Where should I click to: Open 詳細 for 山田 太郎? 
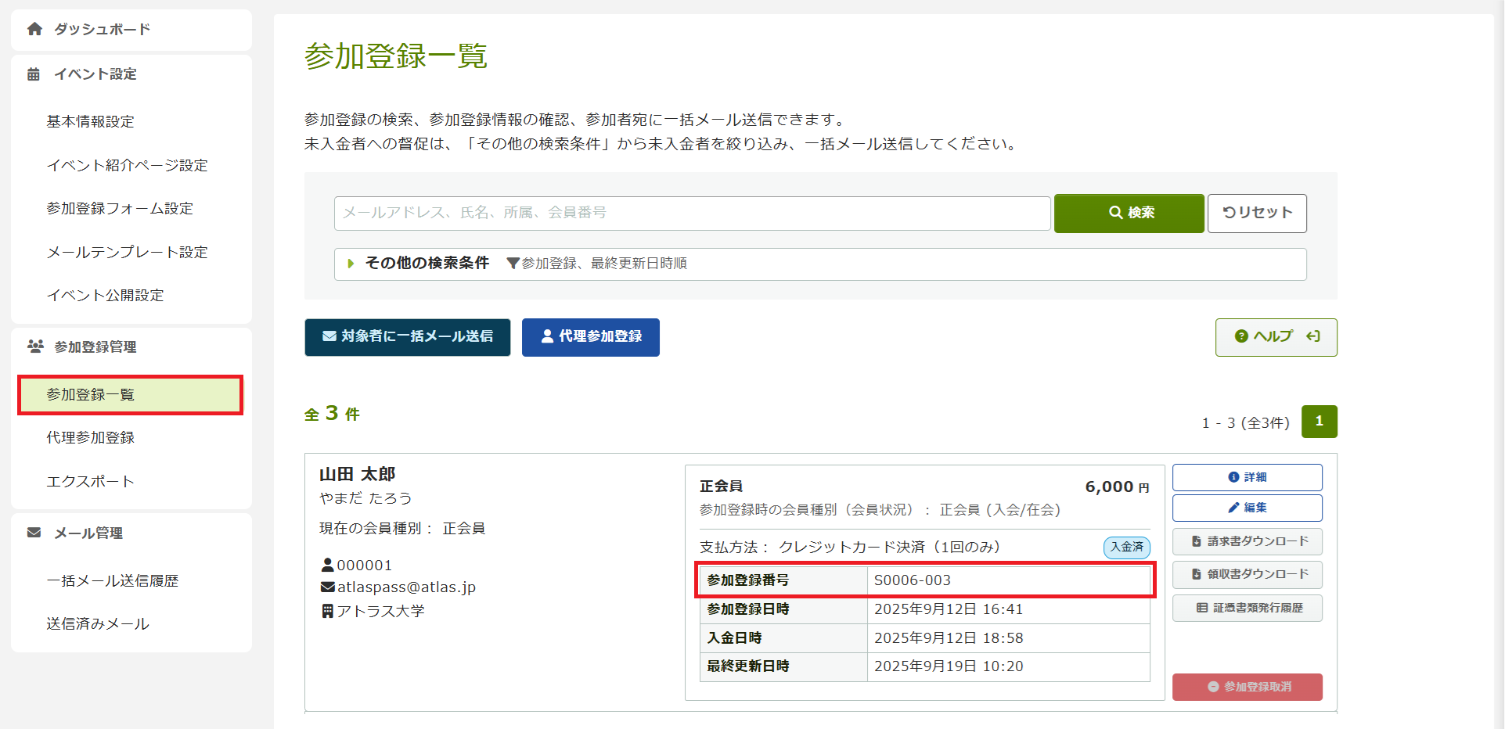[1247, 477]
